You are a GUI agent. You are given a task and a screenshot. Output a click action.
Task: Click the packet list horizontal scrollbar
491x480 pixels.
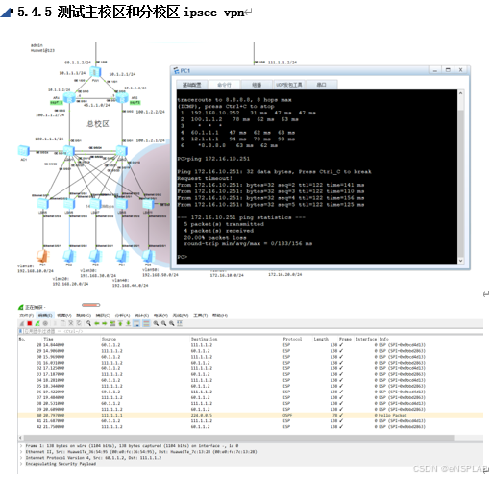pyautogui.click(x=239, y=438)
